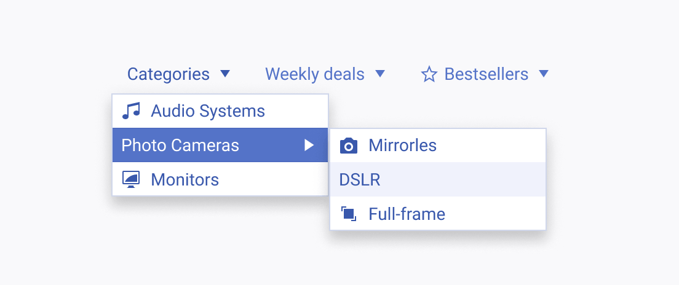Image resolution: width=679 pixels, height=285 pixels.
Task: Select the Photo Cameras menu item
Action: tap(220, 145)
